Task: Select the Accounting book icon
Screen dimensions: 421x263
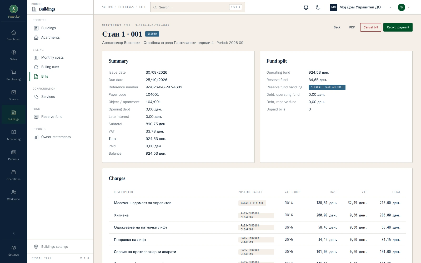Action: coord(13,132)
